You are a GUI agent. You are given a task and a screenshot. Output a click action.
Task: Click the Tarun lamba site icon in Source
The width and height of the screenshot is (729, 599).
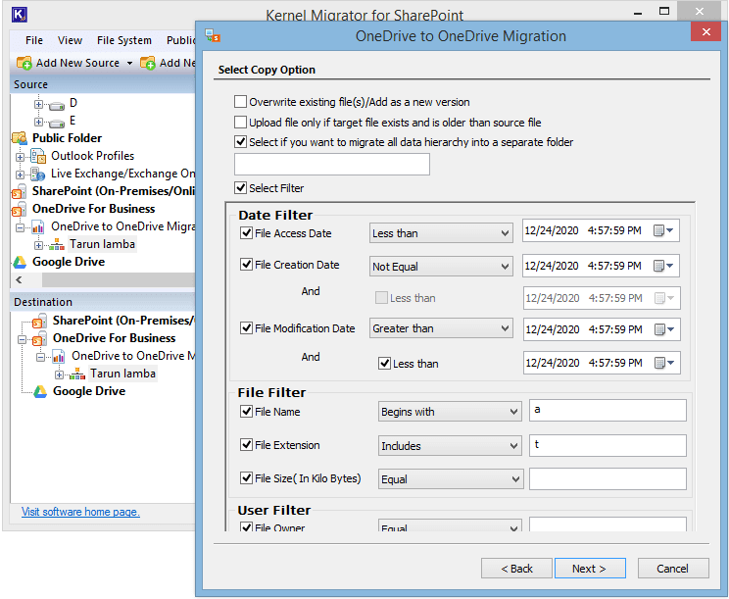coord(57,244)
